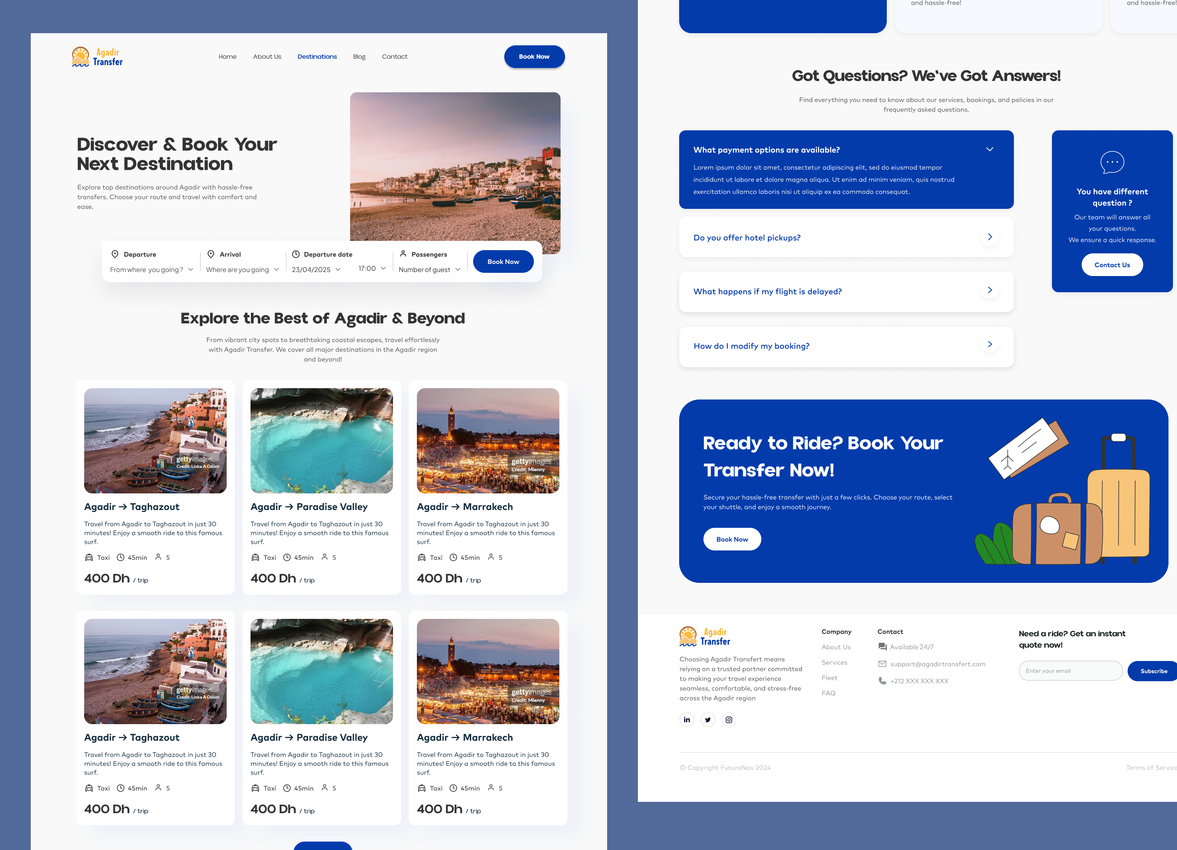1177x850 pixels.
Task: Open the FAQ footer link
Action: tap(828, 693)
